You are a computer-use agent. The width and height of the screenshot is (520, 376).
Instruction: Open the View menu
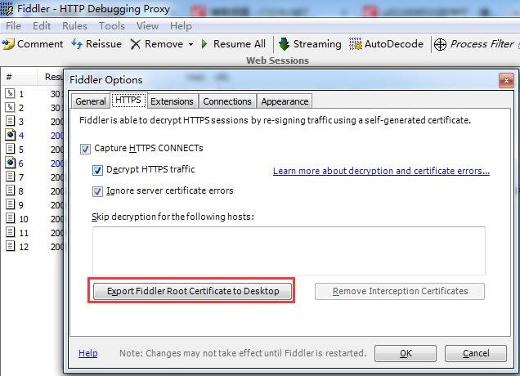coord(147,26)
